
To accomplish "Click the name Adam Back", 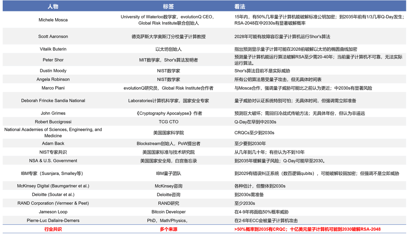I will coord(53,143).
